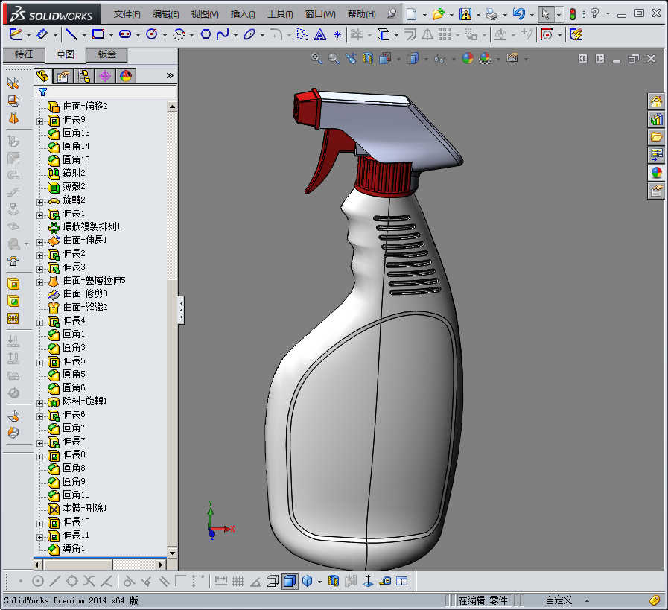Expand the 除料-旋轉1 feature node
Screen dimensions: 668x610
(40, 403)
